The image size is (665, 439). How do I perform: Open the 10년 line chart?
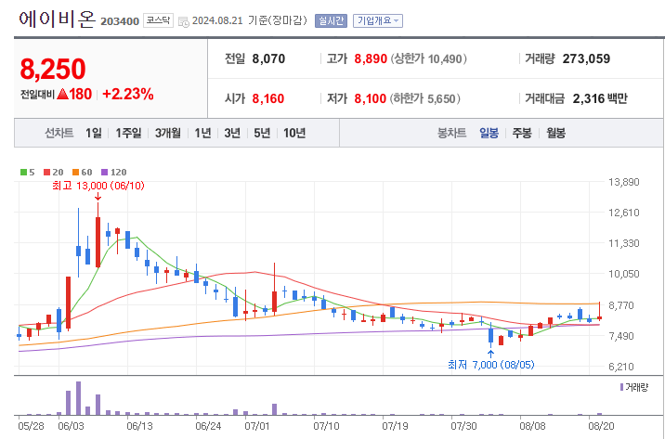click(294, 133)
